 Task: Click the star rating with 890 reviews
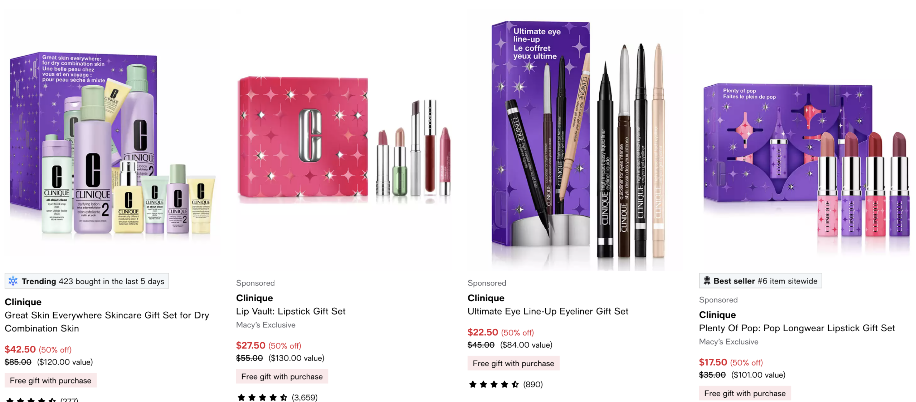click(505, 384)
